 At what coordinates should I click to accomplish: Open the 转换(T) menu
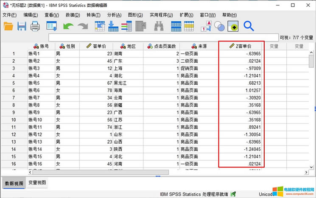pyautogui.click(x=93, y=15)
